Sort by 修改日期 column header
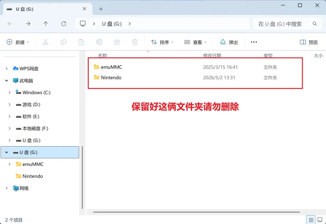The image size is (326, 224). tap(212, 55)
